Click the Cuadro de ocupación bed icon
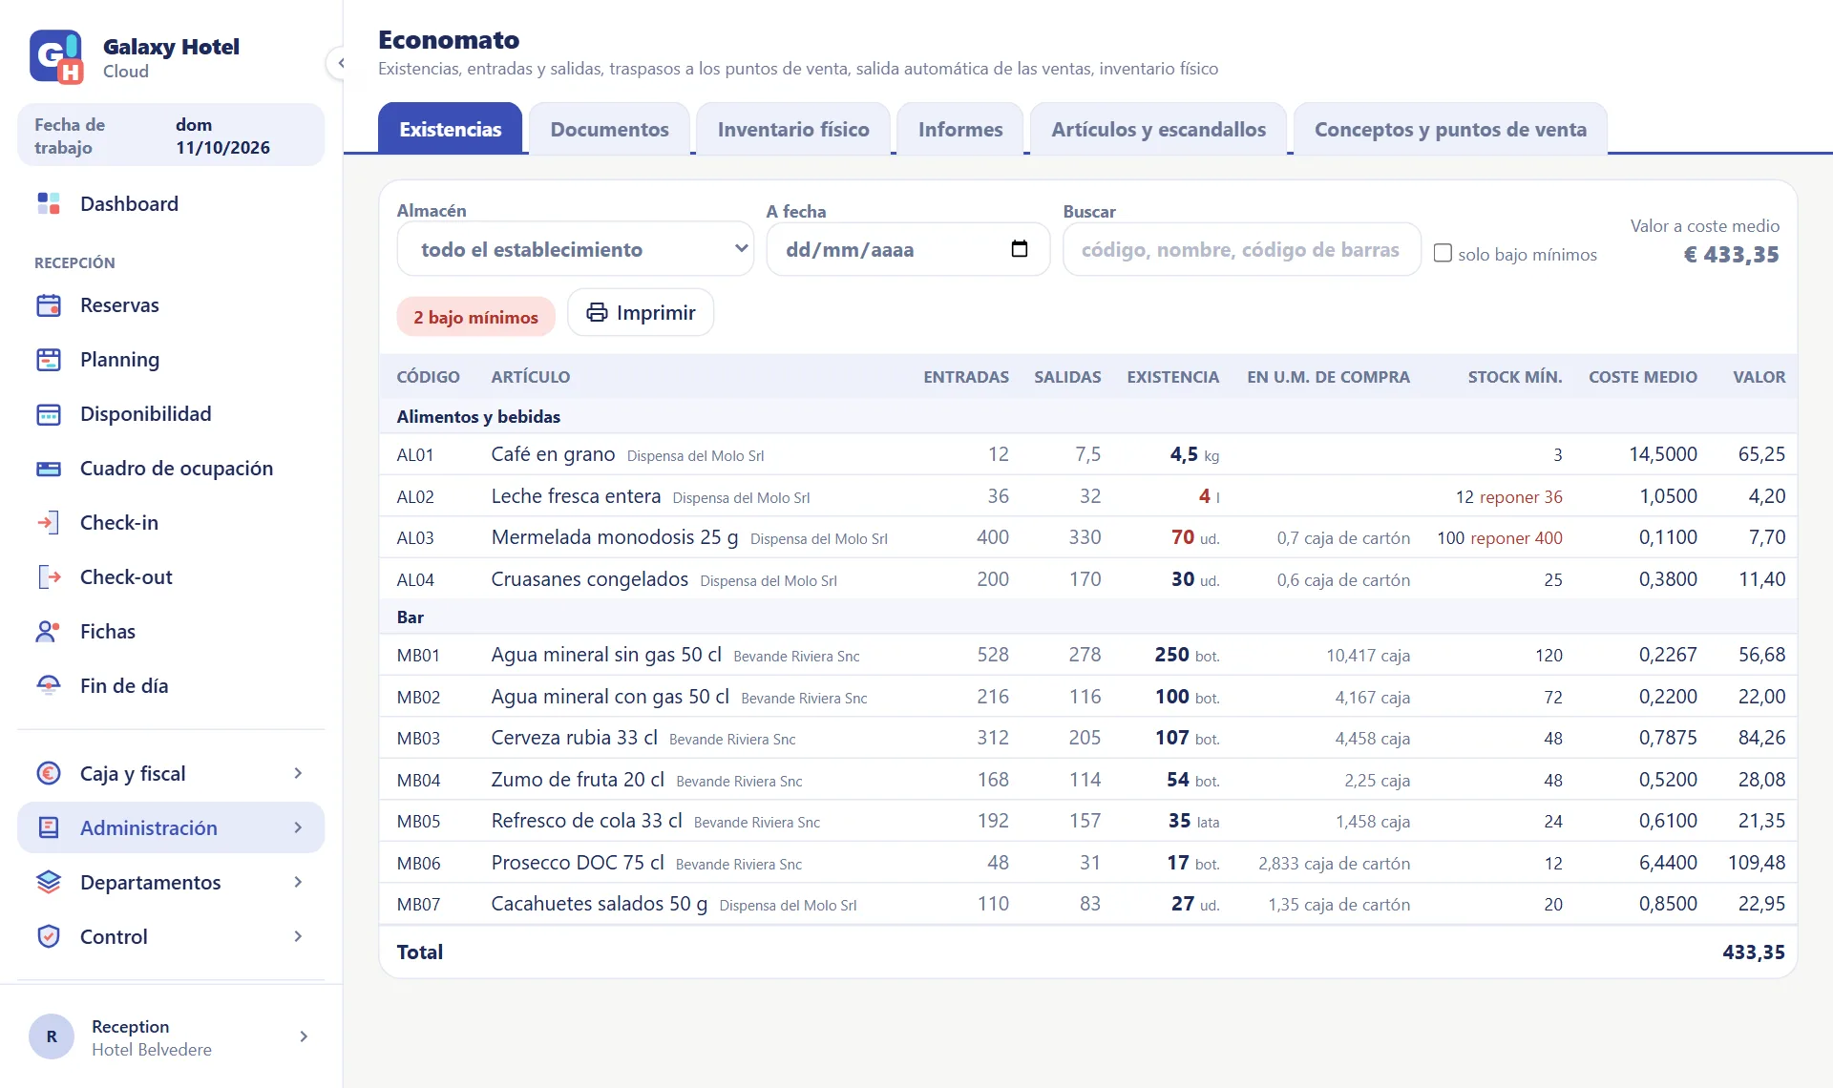Image resolution: width=1833 pixels, height=1088 pixels. pyautogui.click(x=49, y=469)
